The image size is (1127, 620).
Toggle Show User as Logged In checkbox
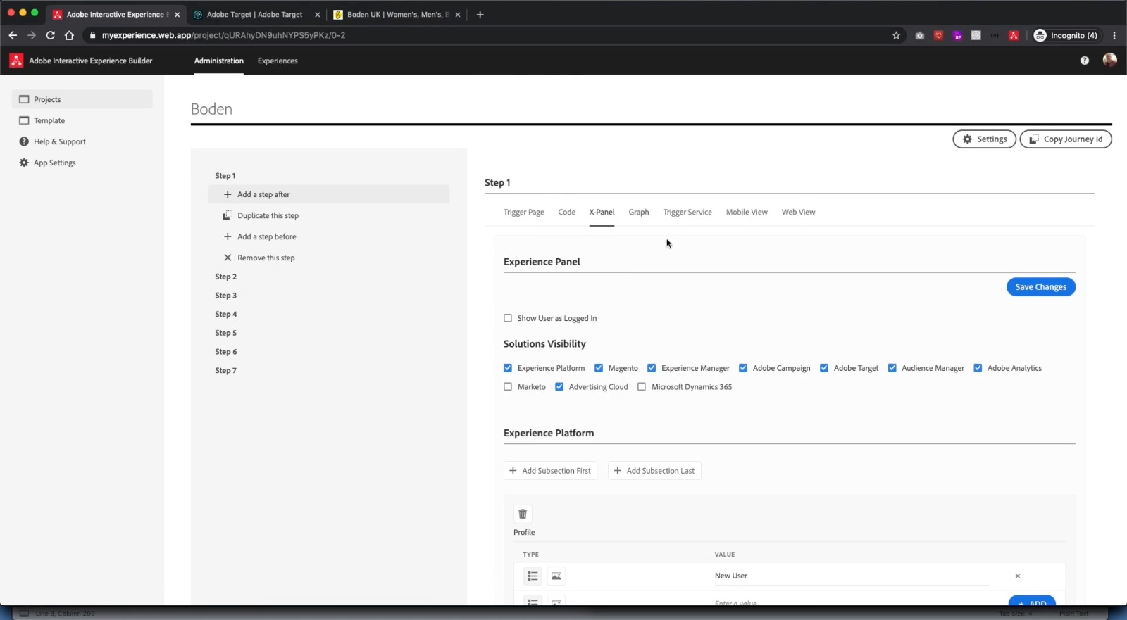(508, 318)
